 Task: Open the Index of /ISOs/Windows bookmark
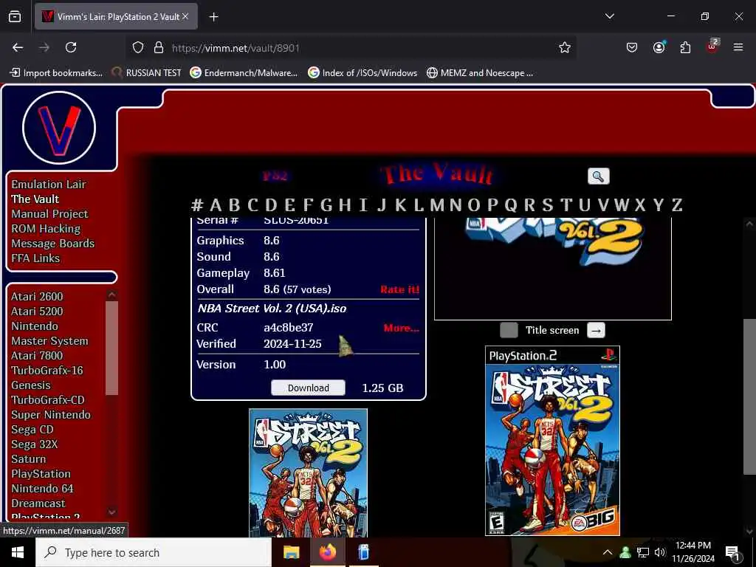point(362,73)
